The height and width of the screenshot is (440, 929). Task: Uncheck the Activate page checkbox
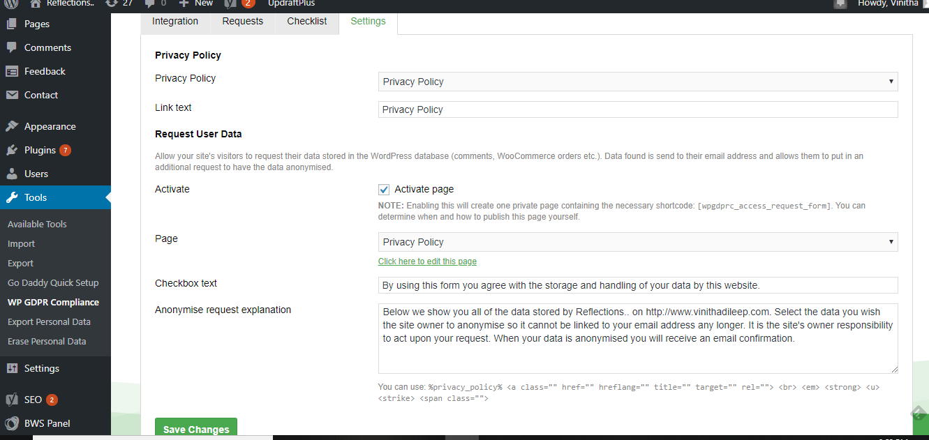[x=384, y=190]
